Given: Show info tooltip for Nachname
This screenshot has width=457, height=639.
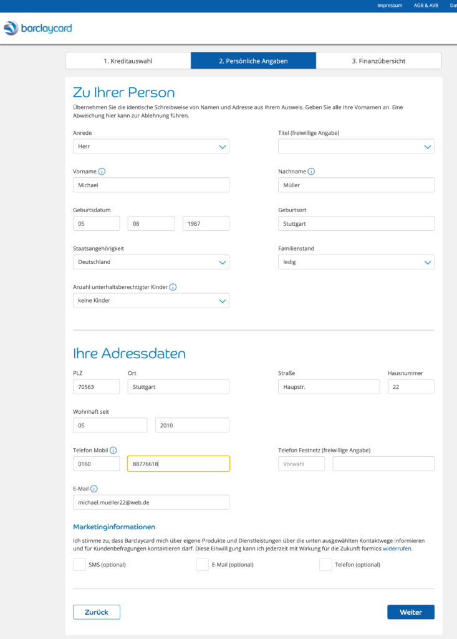Looking at the screenshot, I should (311, 172).
